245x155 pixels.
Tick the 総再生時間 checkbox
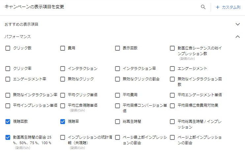click(117, 121)
